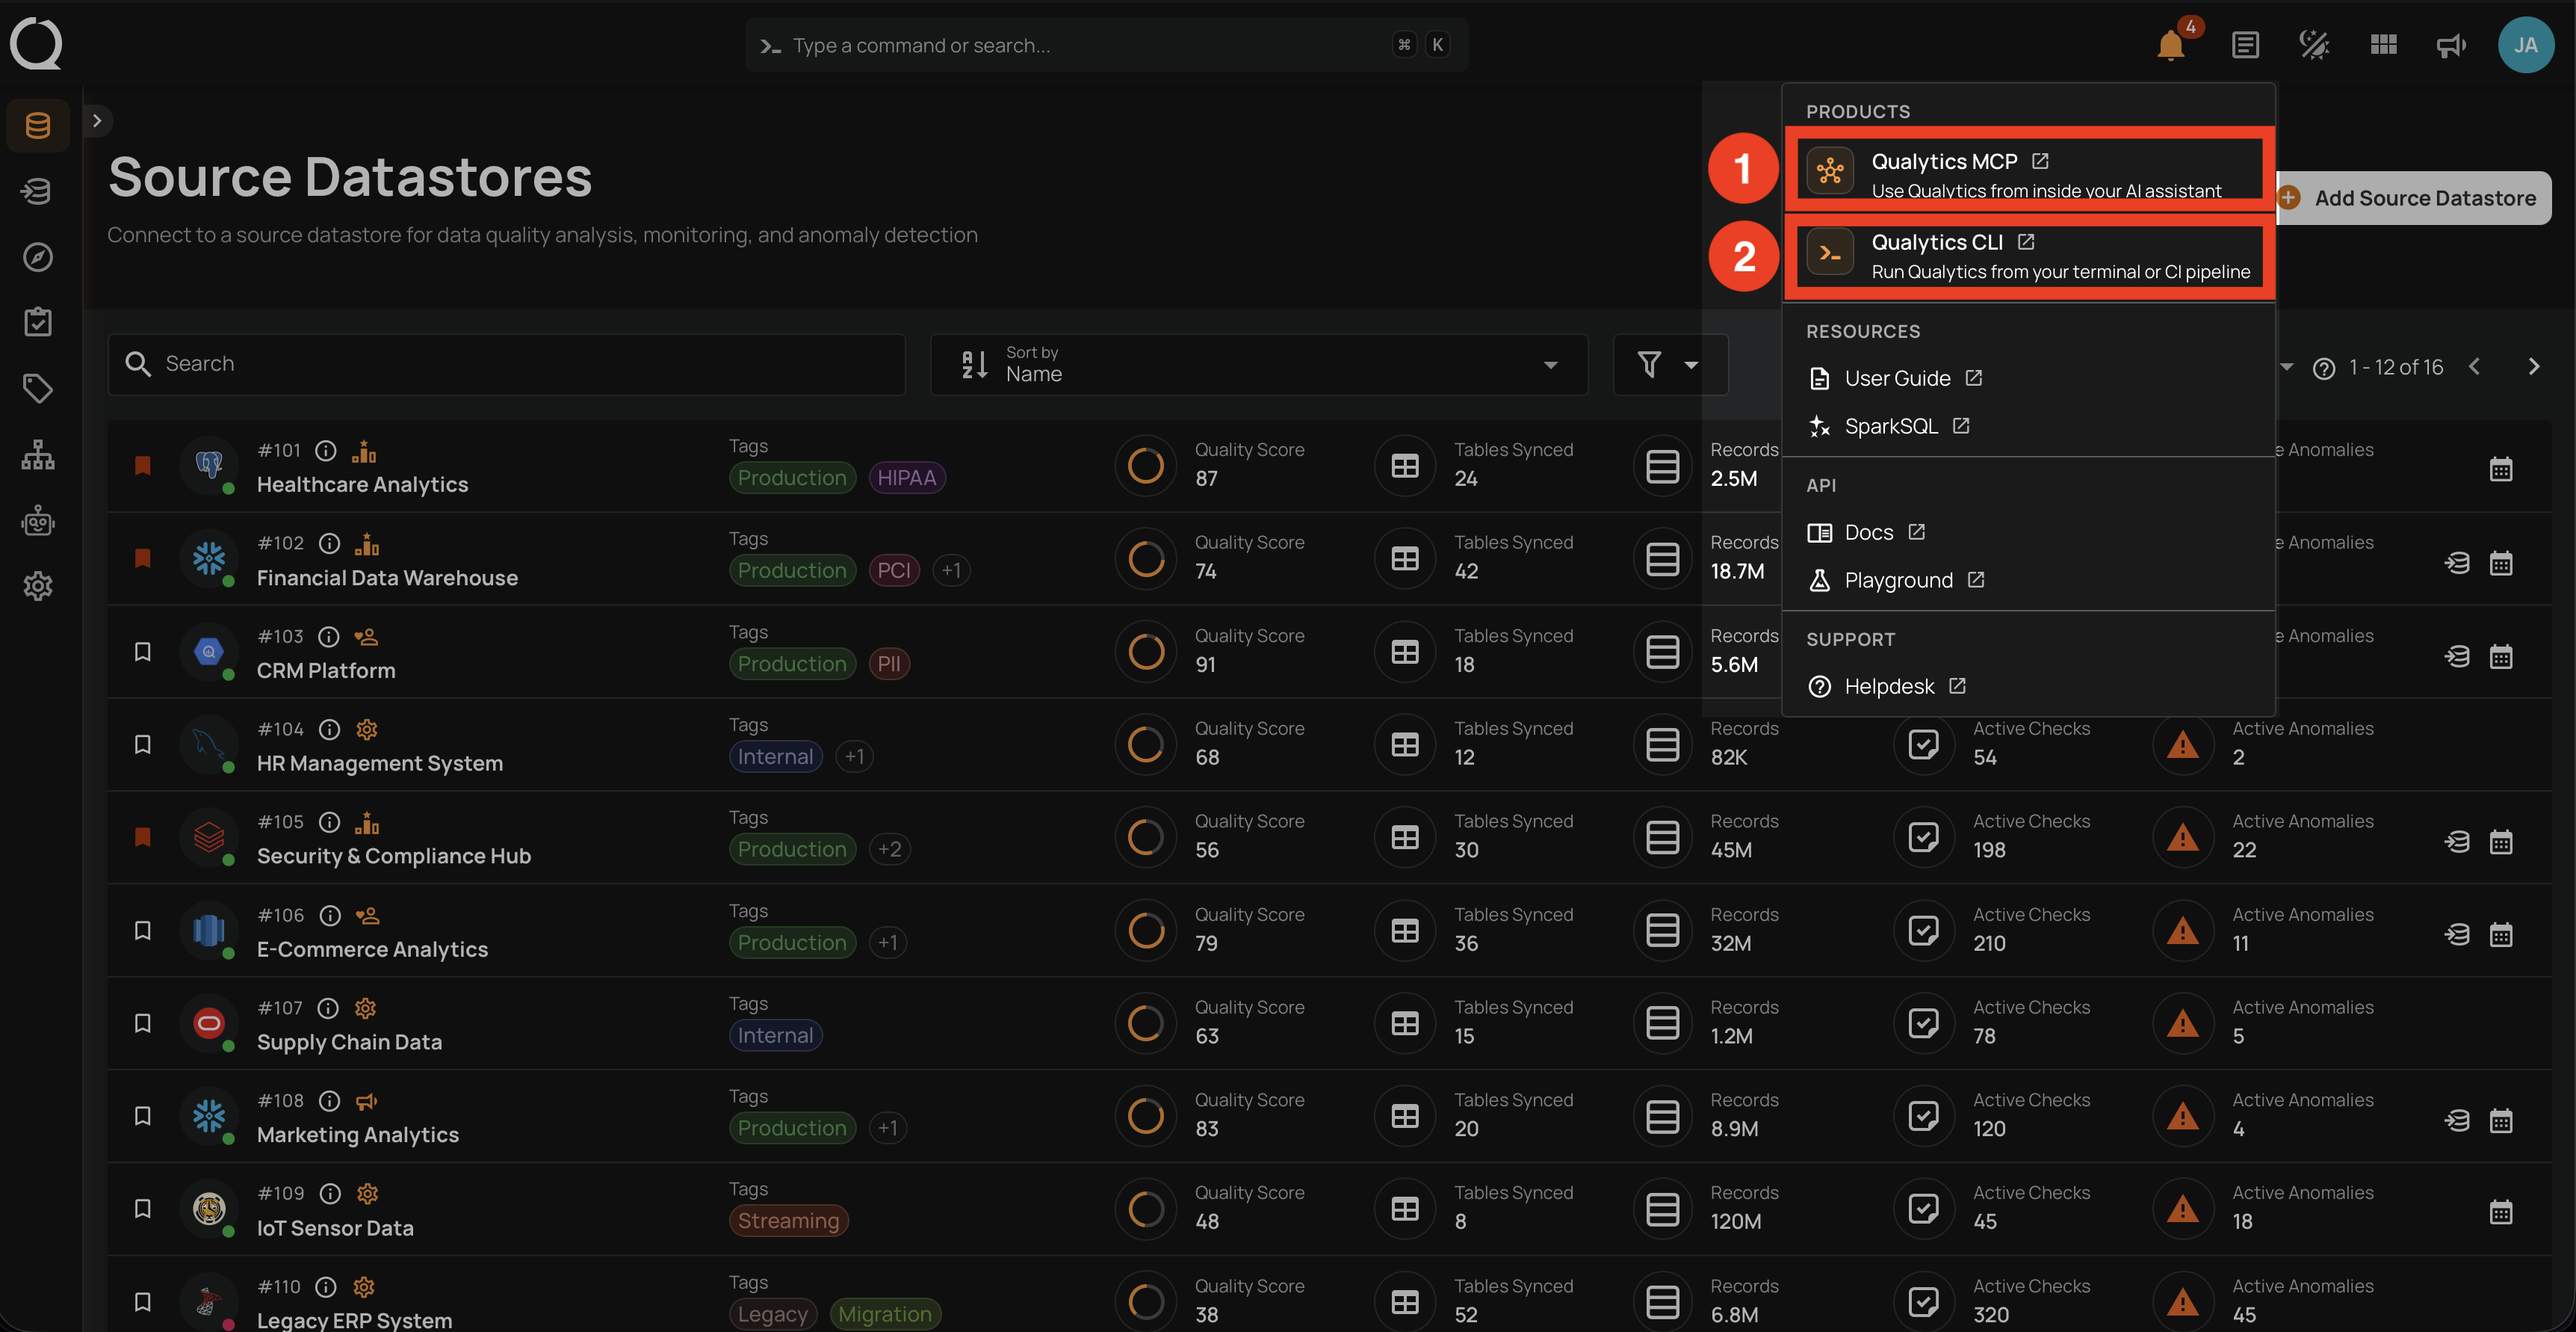Focus the command or search bar
Image resolution: width=2576 pixels, height=1332 pixels.
click(x=1106, y=45)
